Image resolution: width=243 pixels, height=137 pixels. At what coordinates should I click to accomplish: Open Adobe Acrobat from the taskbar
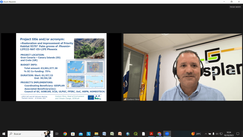[x=151, y=134]
